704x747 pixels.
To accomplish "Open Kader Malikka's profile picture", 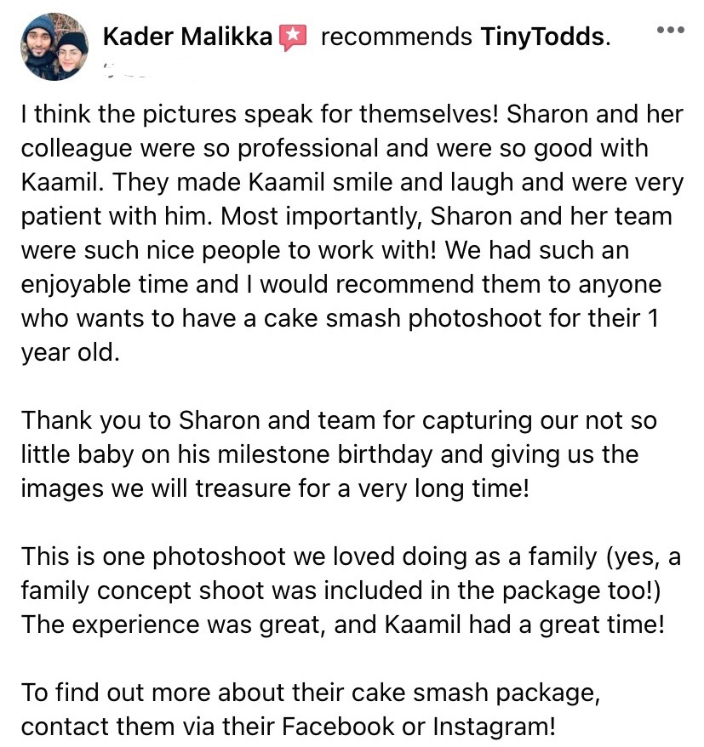I will 54,47.
